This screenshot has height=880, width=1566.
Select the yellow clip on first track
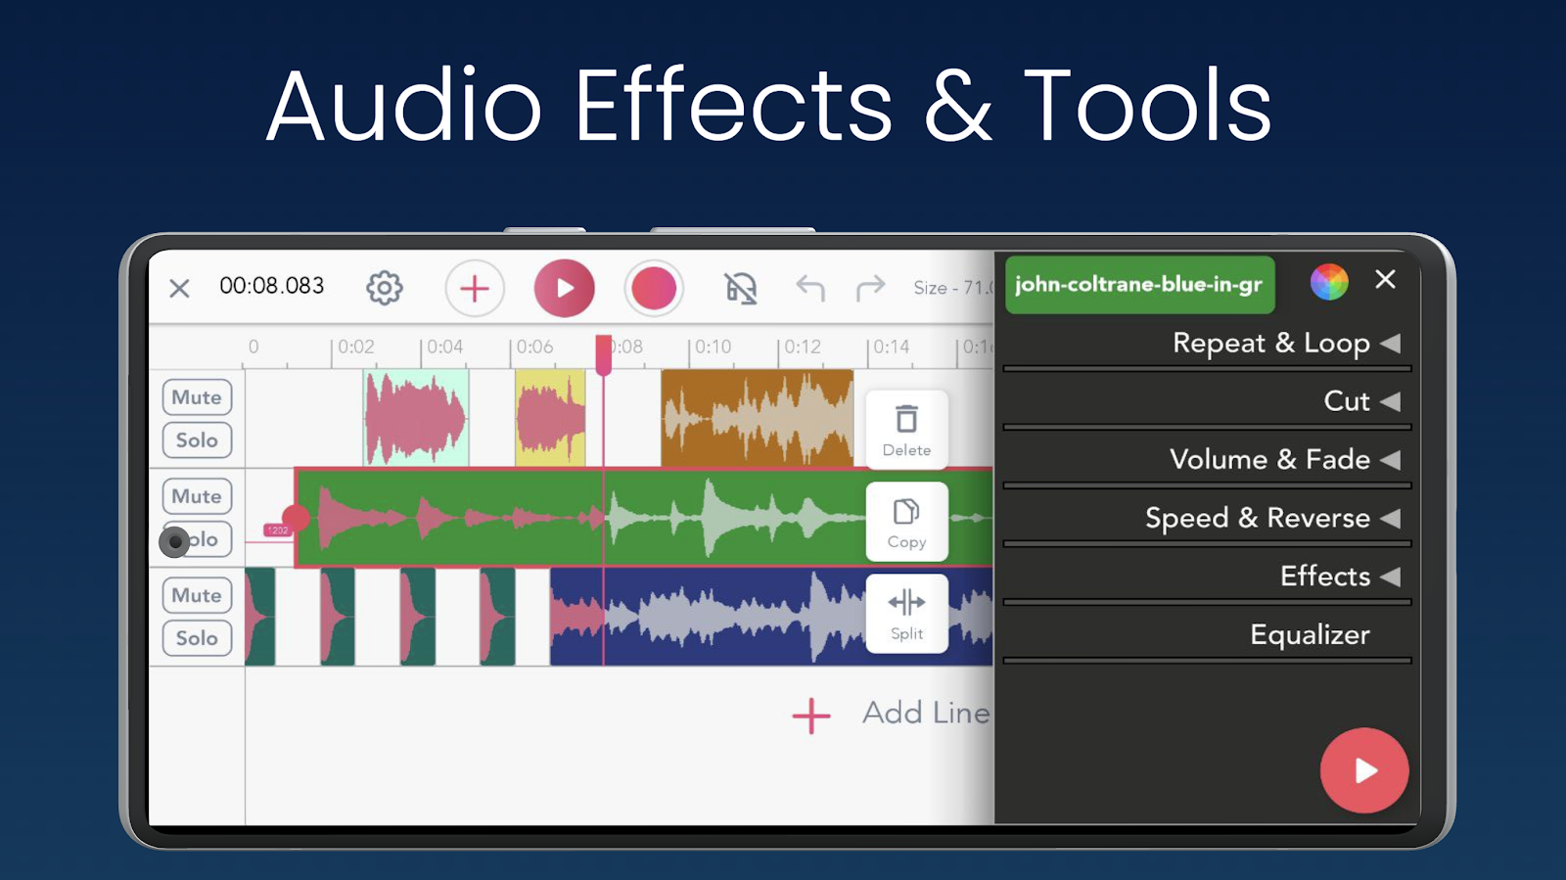click(550, 418)
